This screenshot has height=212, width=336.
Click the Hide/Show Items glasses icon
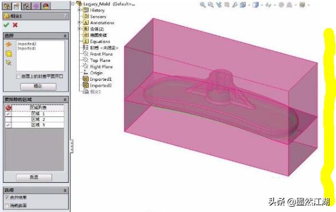coord(268,5)
